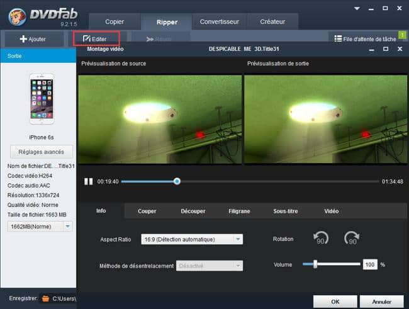Open Réglages avancés settings
Image resolution: width=409 pixels, height=309 pixels.
[41, 152]
